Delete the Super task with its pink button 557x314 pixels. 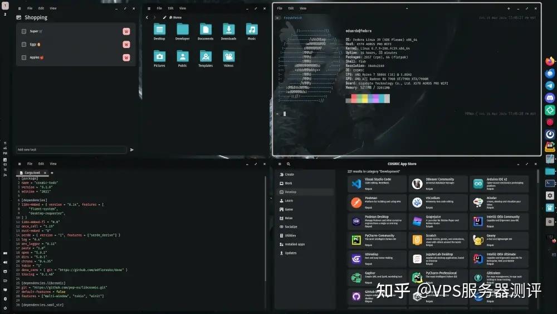tap(126, 31)
